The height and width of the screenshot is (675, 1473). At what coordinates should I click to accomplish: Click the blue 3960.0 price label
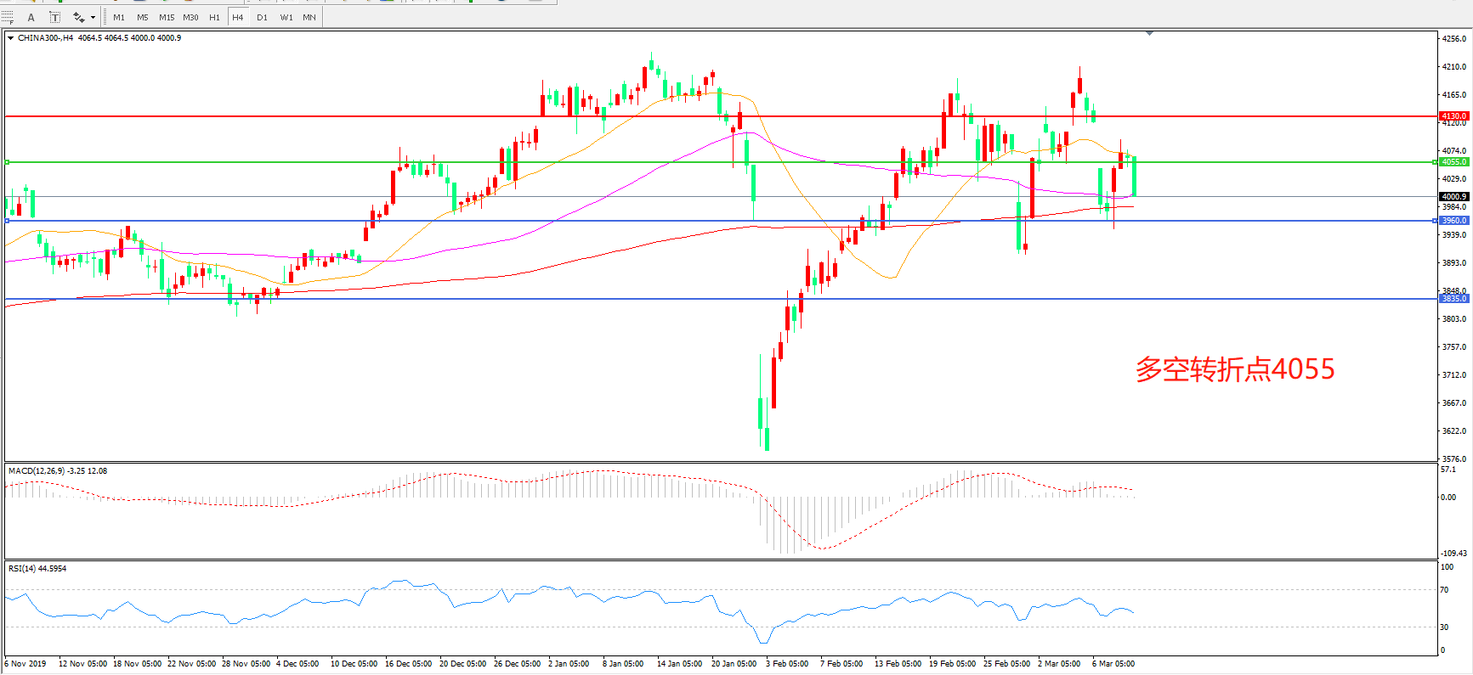[x=1453, y=221]
